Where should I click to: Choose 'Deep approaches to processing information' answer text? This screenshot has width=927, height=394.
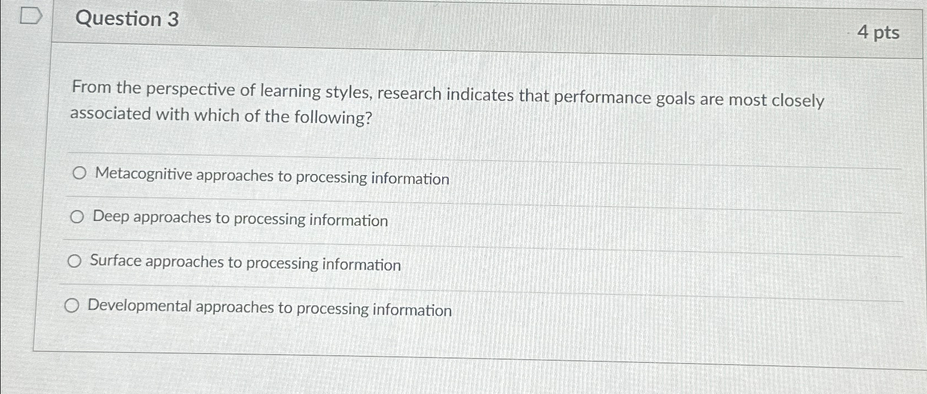240,219
